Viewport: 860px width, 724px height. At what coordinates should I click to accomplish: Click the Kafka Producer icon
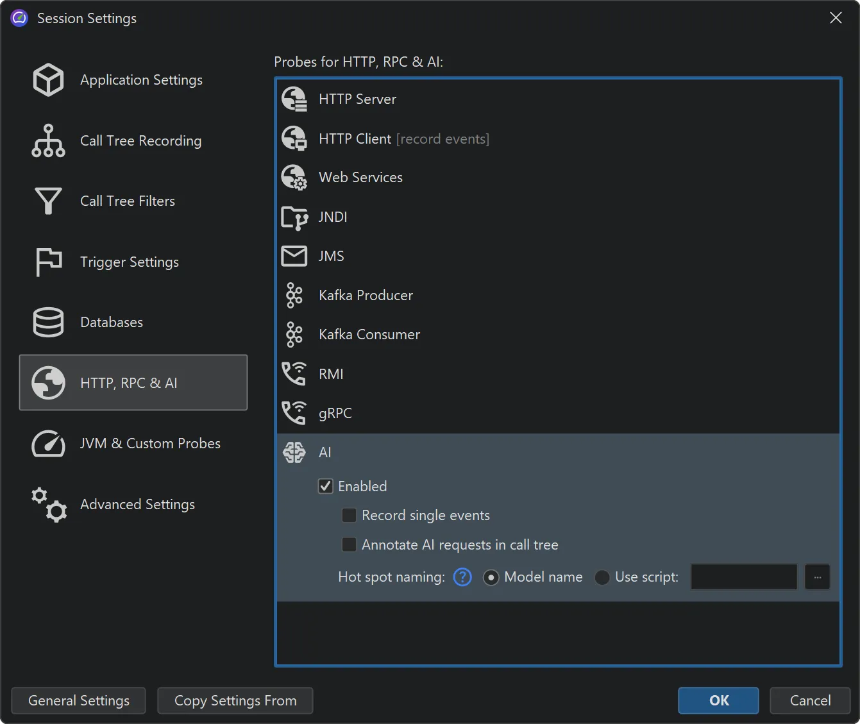tap(294, 295)
